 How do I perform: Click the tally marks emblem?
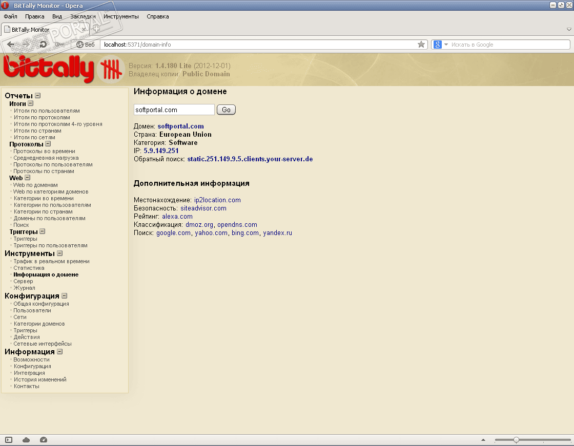(x=111, y=69)
